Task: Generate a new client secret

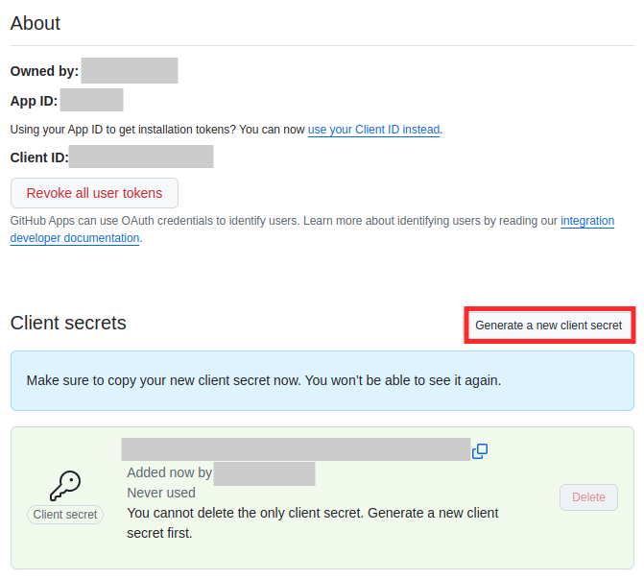Action: point(549,326)
